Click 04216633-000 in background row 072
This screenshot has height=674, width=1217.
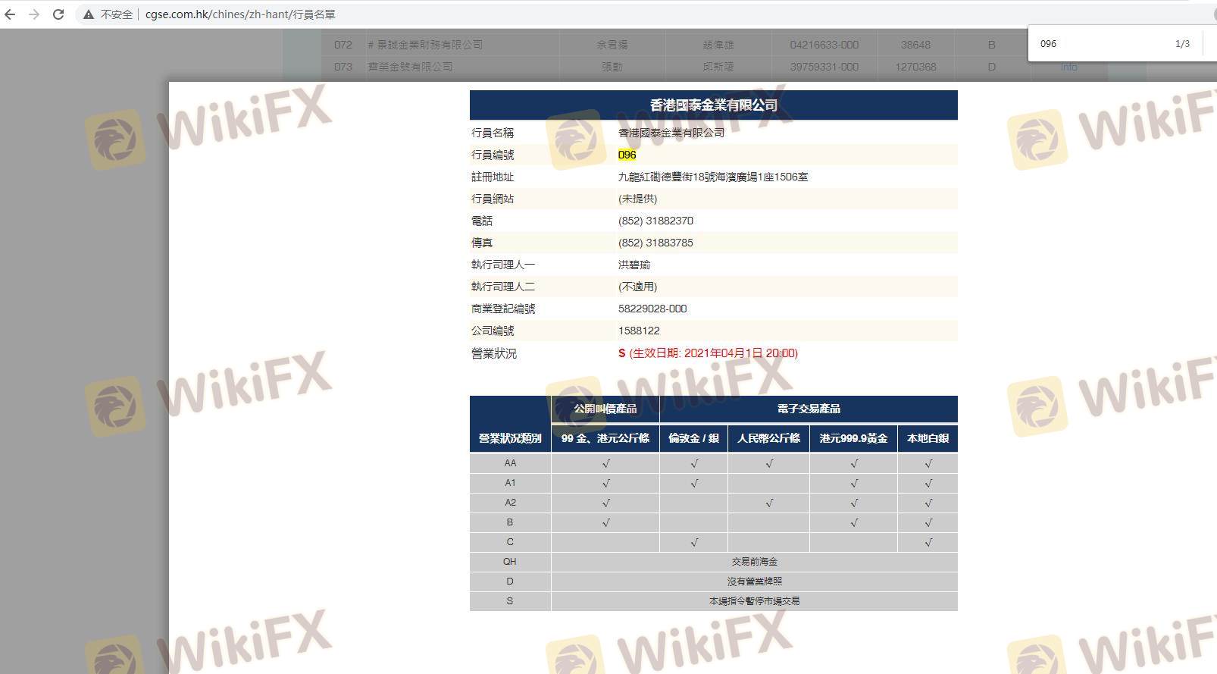(x=824, y=45)
